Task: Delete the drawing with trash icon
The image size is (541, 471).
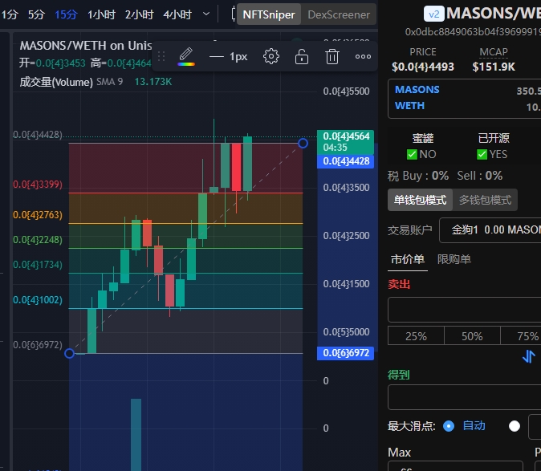Action: coord(332,56)
